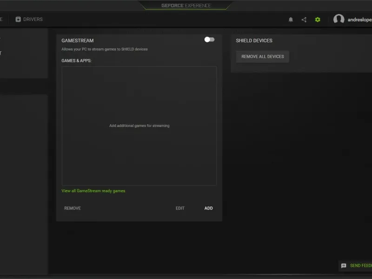The height and width of the screenshot is (279, 372).
Task: Click the share icon
Action: pyautogui.click(x=304, y=20)
